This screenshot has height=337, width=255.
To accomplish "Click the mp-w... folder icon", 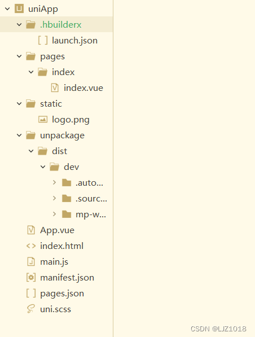I will 67,215.
